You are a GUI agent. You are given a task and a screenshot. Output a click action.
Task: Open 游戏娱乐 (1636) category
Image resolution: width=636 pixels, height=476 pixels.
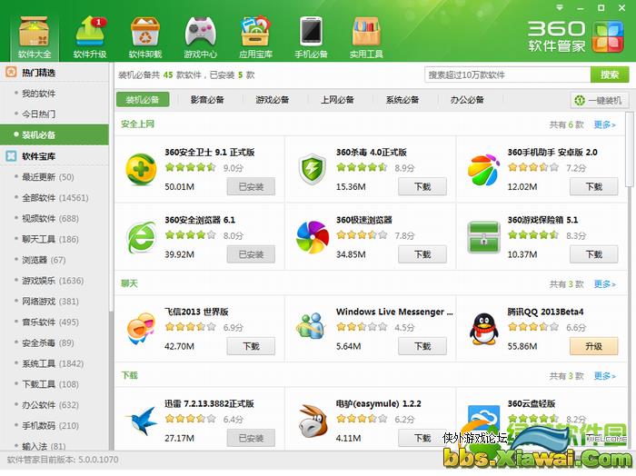coord(55,280)
